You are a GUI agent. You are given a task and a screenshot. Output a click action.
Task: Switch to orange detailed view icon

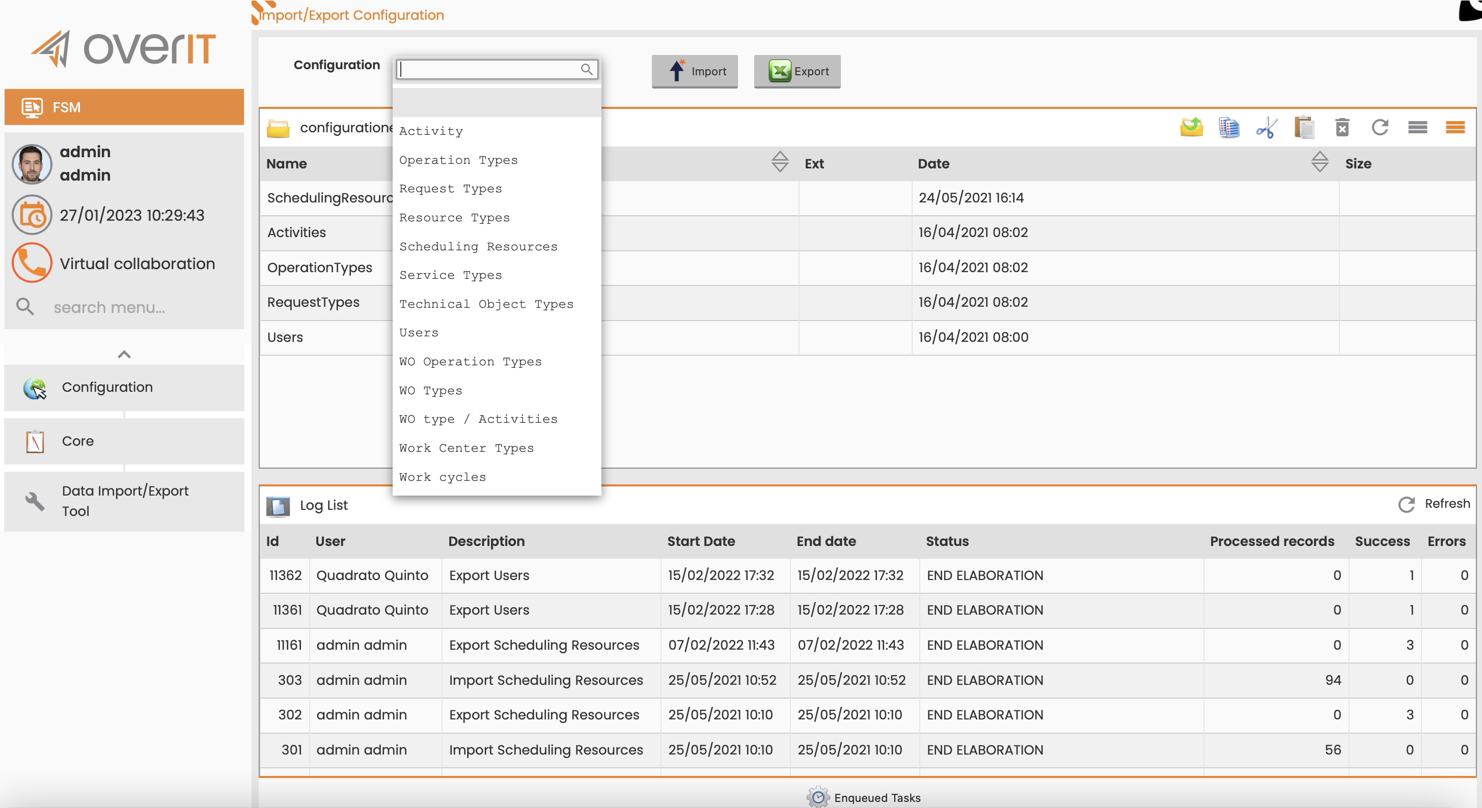pyautogui.click(x=1456, y=127)
